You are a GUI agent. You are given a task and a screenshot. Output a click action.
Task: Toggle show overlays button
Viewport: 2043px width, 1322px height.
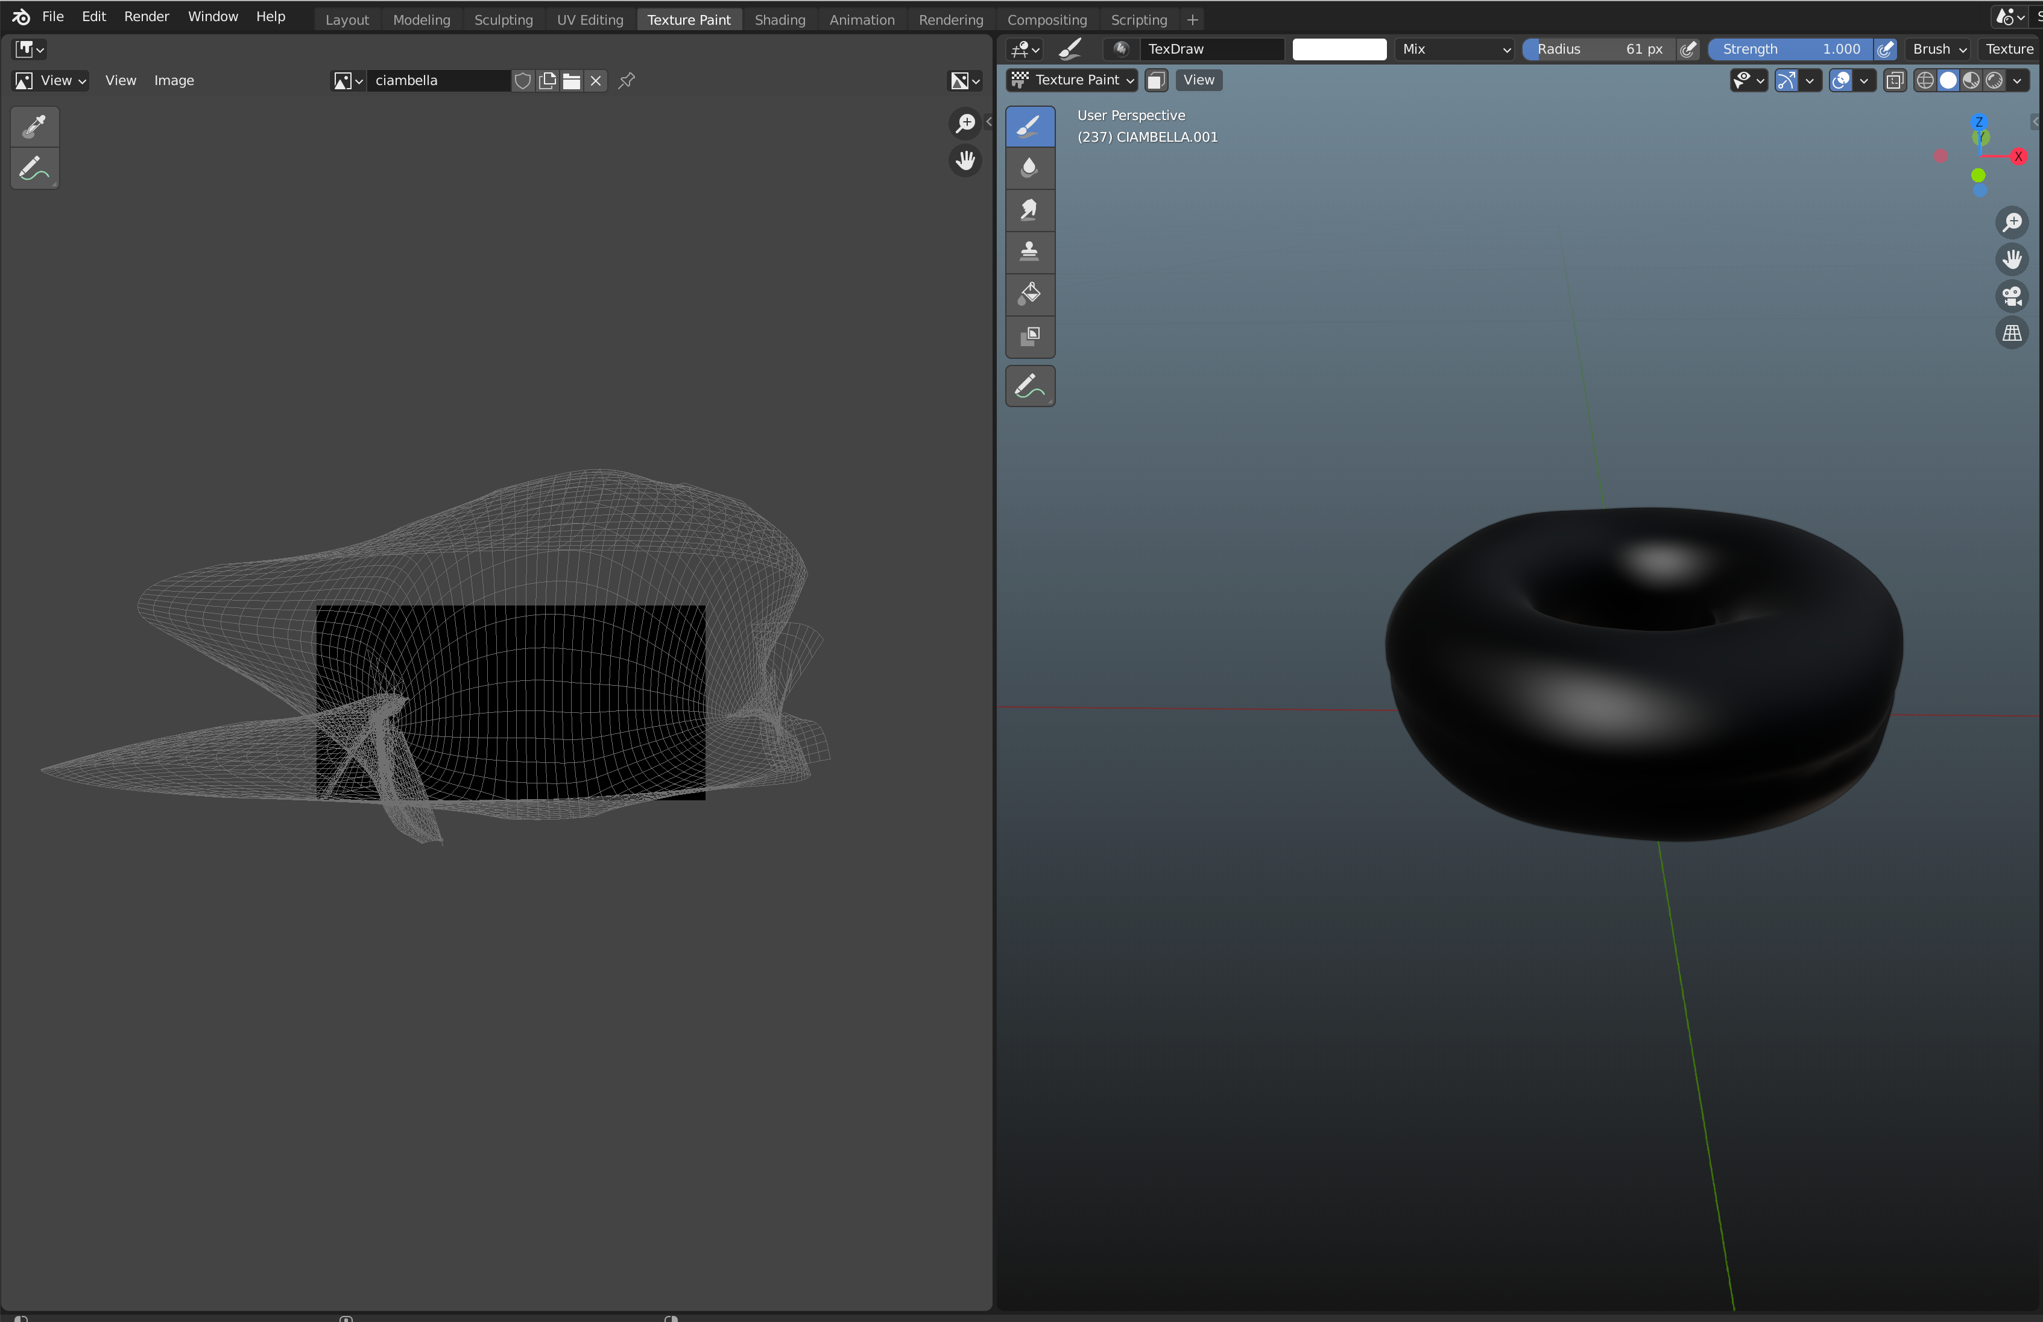point(1840,81)
